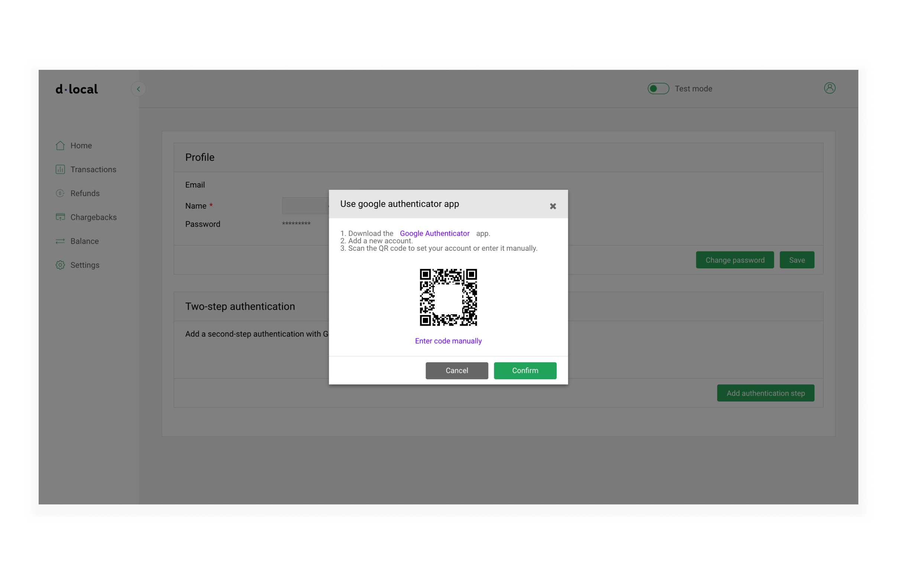
Task: Click the green Confirm button
Action: (x=525, y=370)
